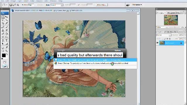Toggle Quick Mask mode

(x=5, y=62)
